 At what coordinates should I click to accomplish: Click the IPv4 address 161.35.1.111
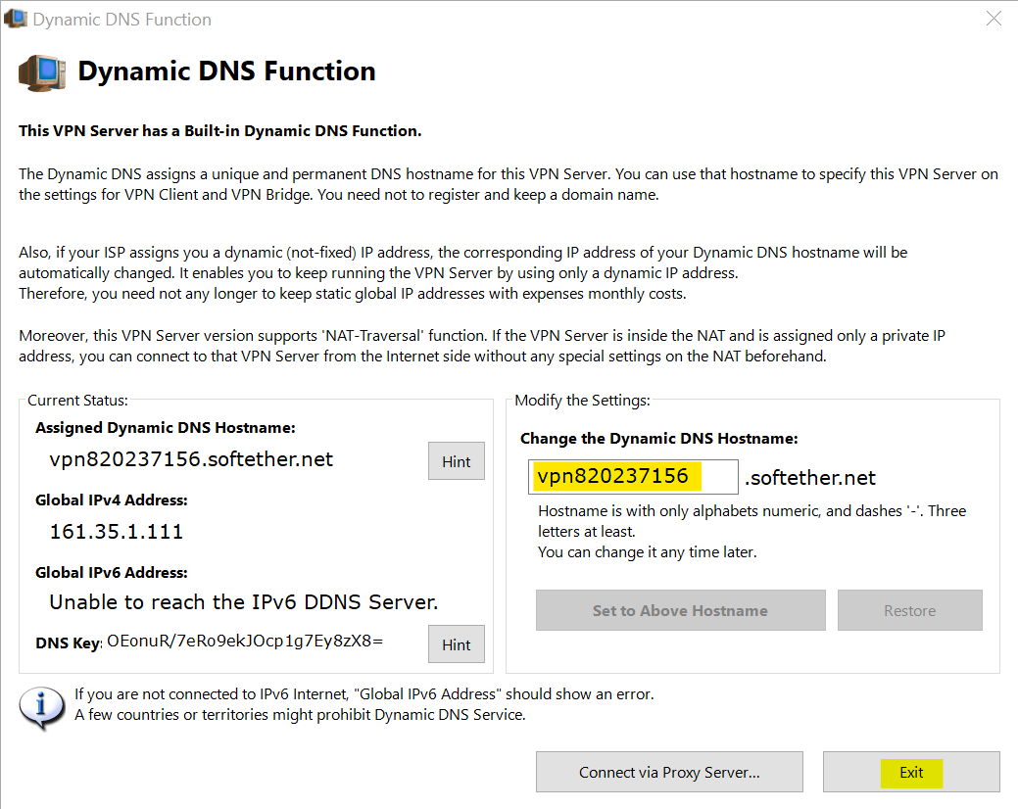coord(117,532)
